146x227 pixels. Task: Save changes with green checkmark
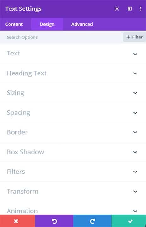click(129, 221)
